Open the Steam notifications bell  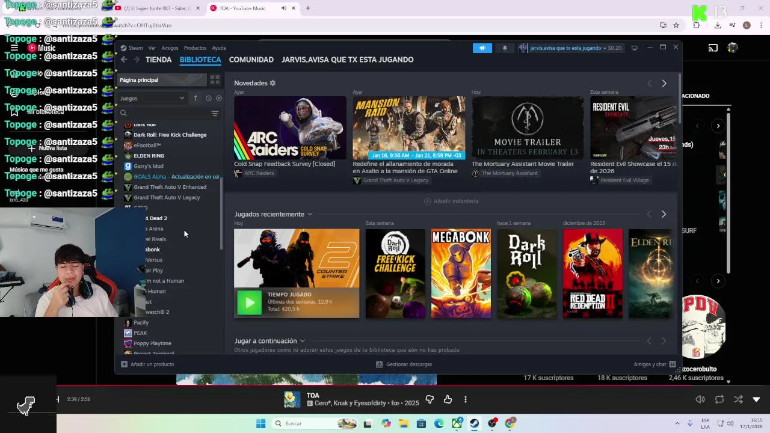coord(505,48)
